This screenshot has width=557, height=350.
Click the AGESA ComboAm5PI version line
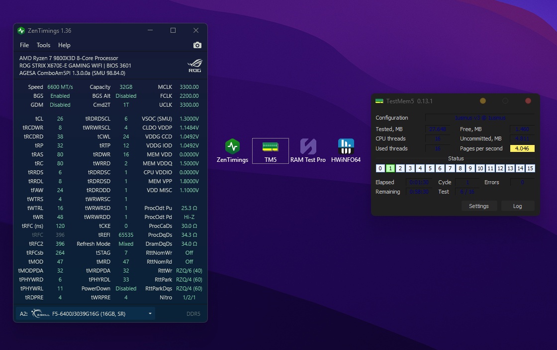pyautogui.click(x=72, y=73)
